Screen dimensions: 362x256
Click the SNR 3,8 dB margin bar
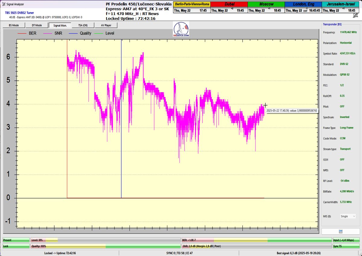(x=256, y=246)
